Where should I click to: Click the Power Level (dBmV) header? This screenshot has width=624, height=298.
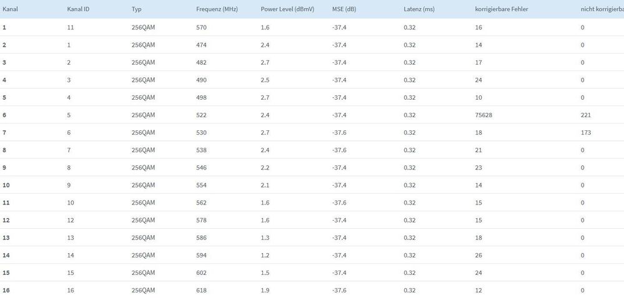287,9
